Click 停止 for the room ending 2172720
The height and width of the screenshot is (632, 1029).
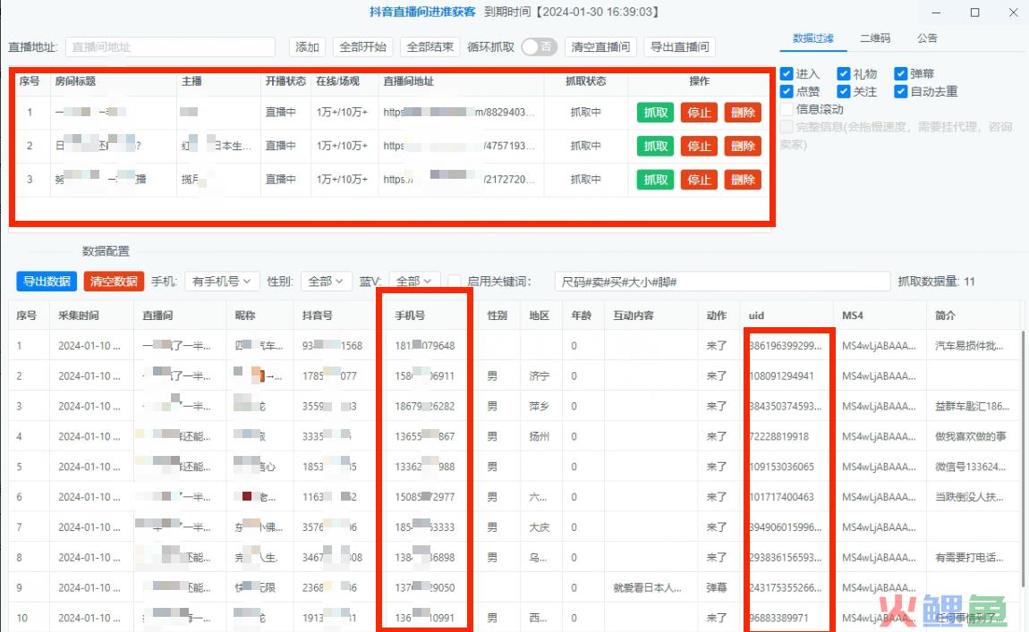click(x=699, y=180)
